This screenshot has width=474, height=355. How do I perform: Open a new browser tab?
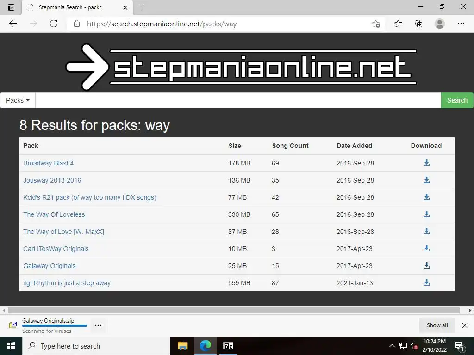click(x=141, y=7)
